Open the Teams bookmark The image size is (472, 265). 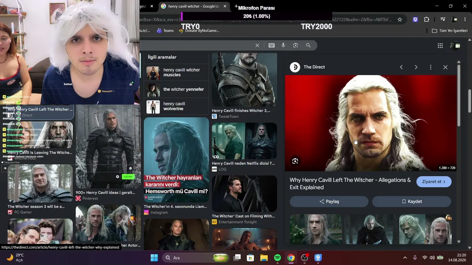click(x=165, y=31)
